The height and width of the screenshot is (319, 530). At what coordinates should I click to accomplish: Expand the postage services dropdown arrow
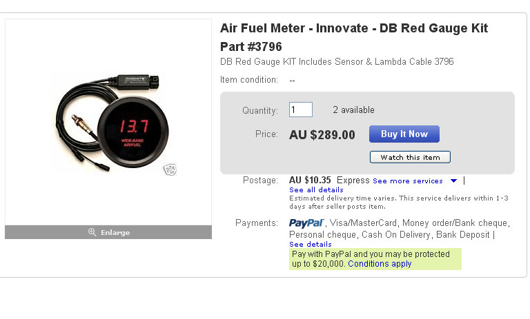[x=453, y=181]
